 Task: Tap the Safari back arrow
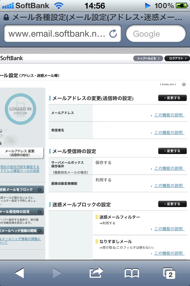pyautogui.click(x=20, y=273)
